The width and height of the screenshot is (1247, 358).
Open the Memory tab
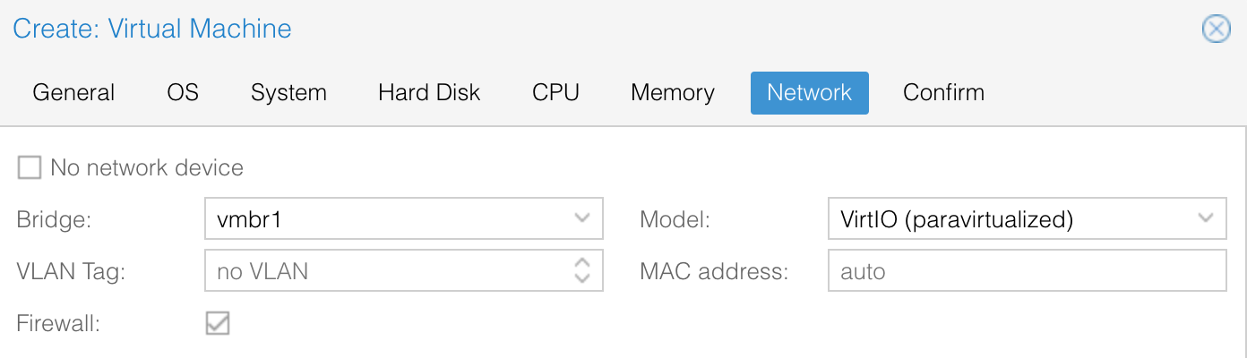point(672,93)
